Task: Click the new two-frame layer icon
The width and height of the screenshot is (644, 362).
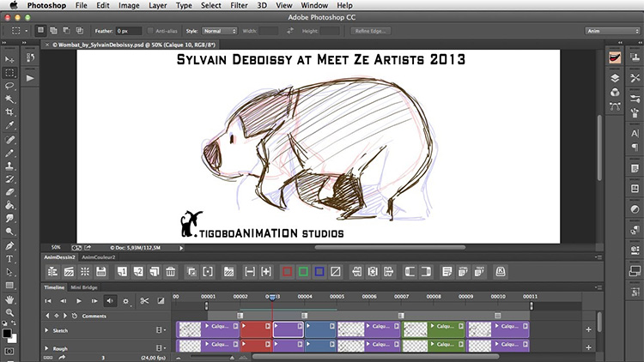Action: coord(138,272)
